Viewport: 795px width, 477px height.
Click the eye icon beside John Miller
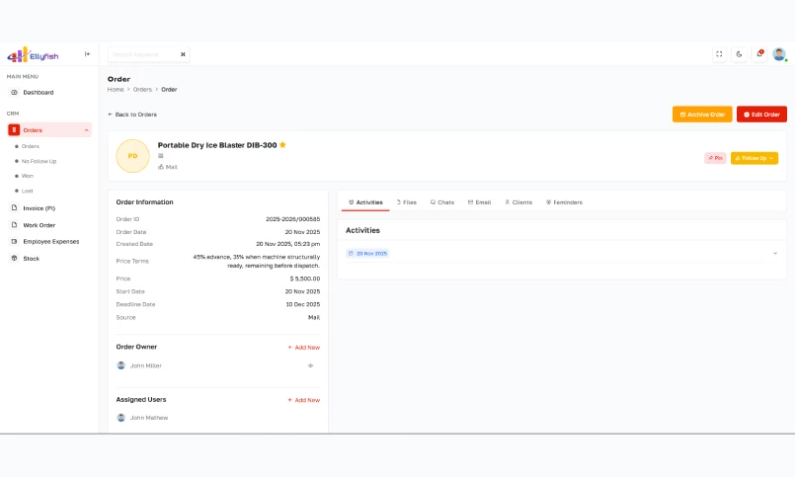[310, 366]
